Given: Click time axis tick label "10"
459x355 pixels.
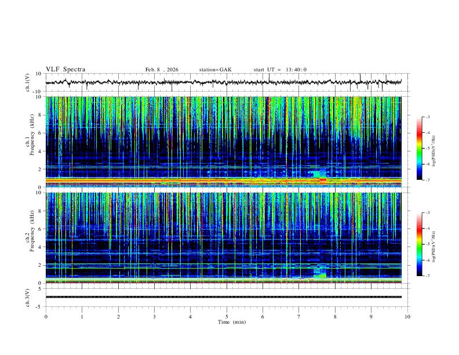Looking at the screenshot, I should [407, 317].
